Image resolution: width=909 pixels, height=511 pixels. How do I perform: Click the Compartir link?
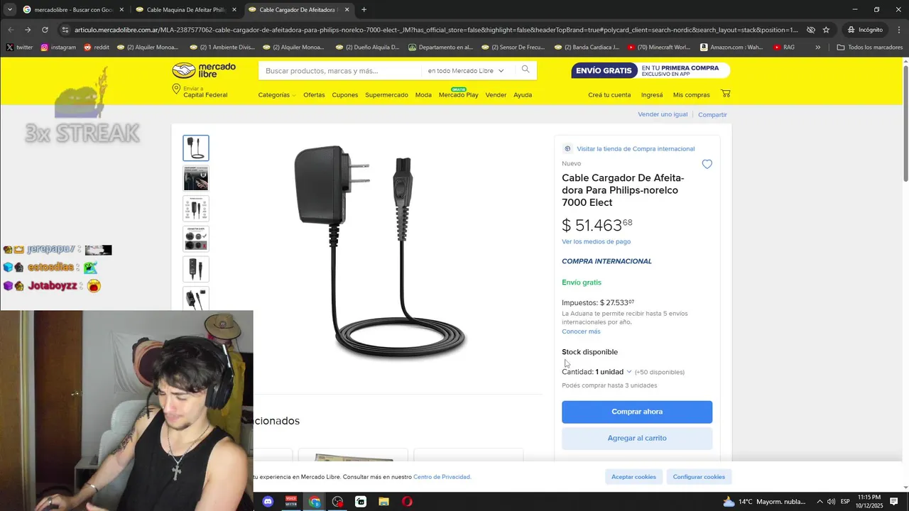coord(712,114)
